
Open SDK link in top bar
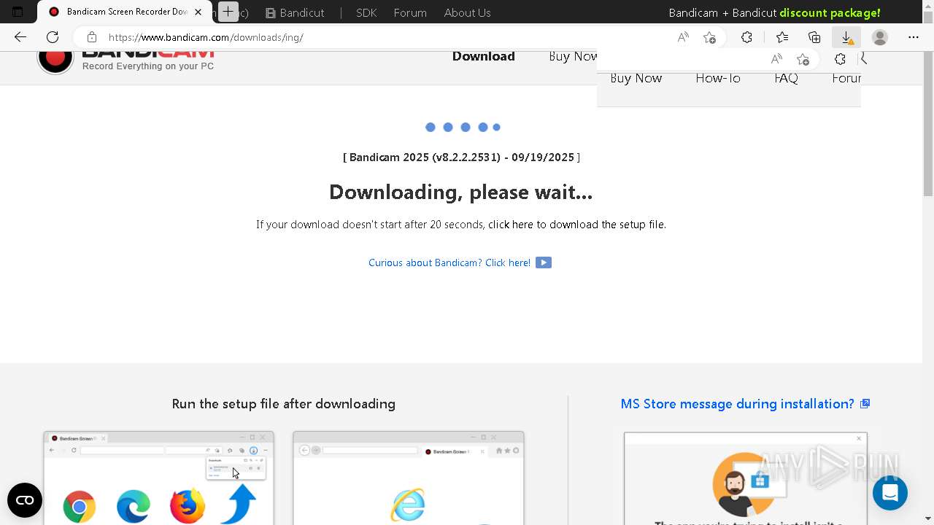pyautogui.click(x=366, y=12)
